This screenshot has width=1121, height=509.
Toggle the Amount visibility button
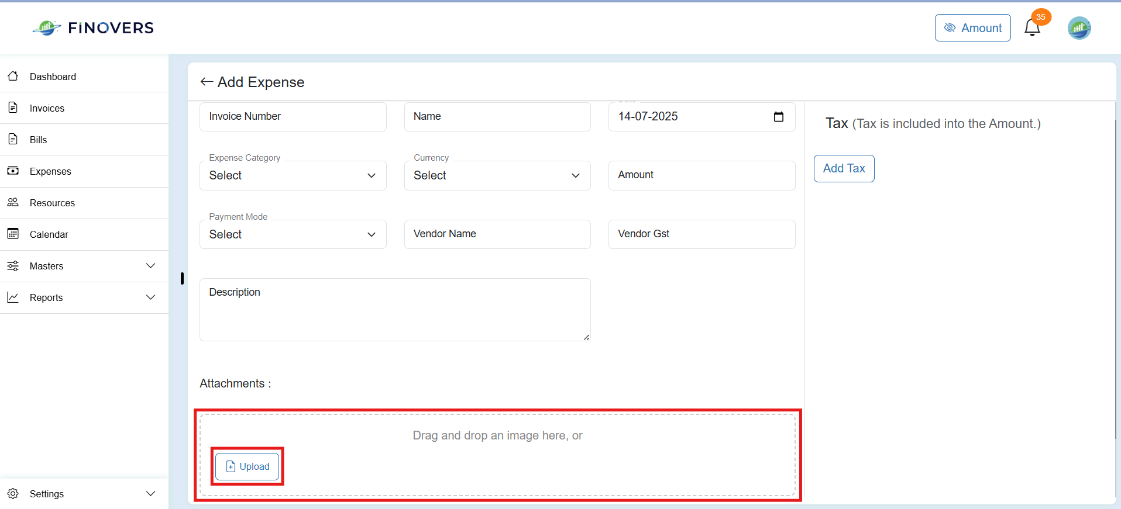(972, 27)
